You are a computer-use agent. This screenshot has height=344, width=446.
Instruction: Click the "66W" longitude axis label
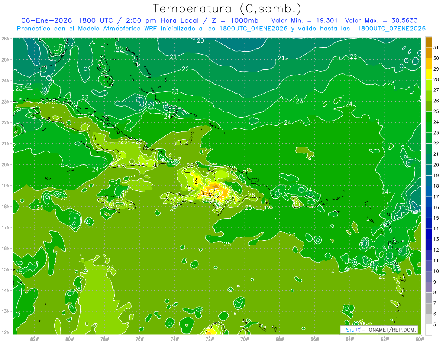(x=314, y=339)
